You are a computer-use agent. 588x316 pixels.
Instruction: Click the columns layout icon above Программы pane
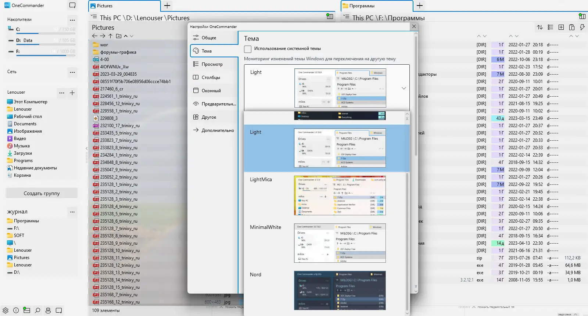tap(582, 16)
